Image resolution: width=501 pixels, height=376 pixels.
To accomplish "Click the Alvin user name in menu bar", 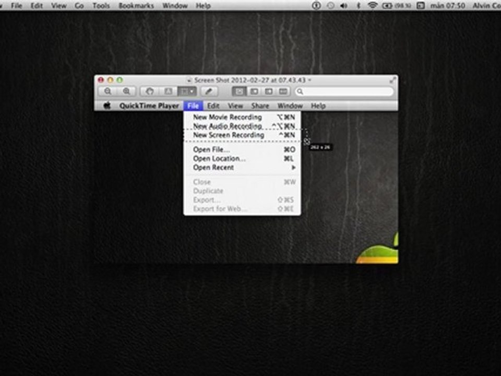I will 486,5.
